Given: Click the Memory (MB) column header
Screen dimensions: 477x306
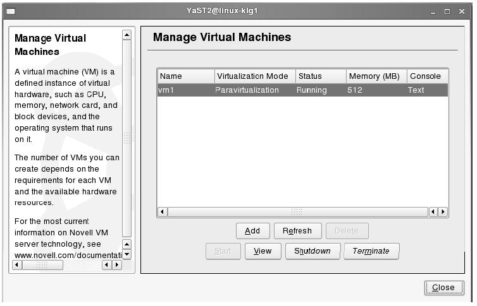Looking at the screenshot, I should 376,76.
